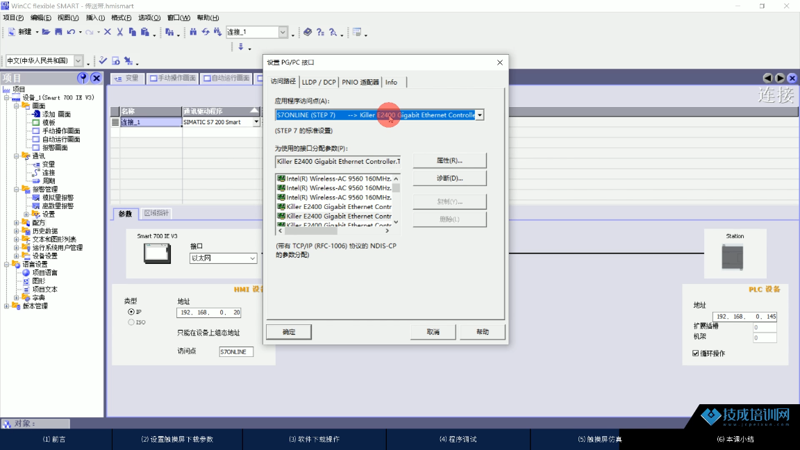Open 项目语言 in the project tree
Image resolution: width=800 pixels, height=450 pixels.
pos(45,272)
